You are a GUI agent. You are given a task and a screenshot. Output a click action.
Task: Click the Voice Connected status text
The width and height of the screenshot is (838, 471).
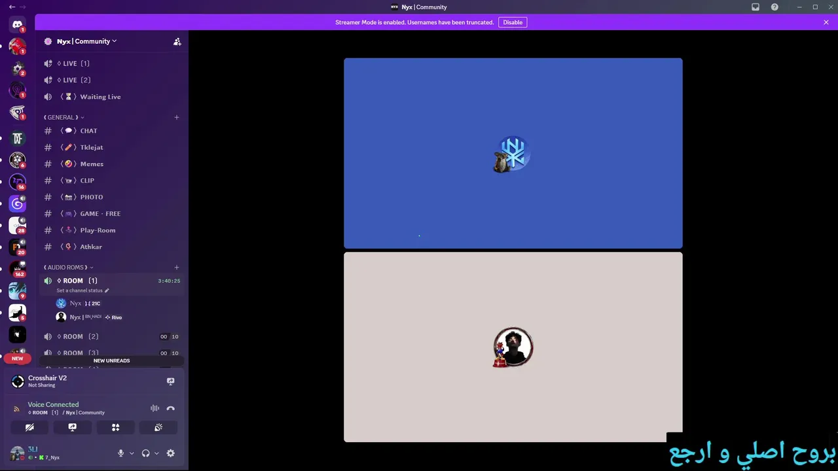click(x=53, y=404)
